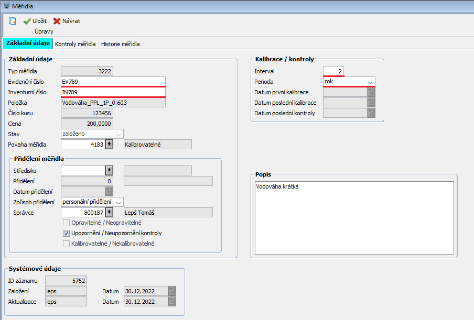The width and height of the screenshot is (474, 320).
Task: Expand the Perioda dropdown
Action: [x=370, y=82]
